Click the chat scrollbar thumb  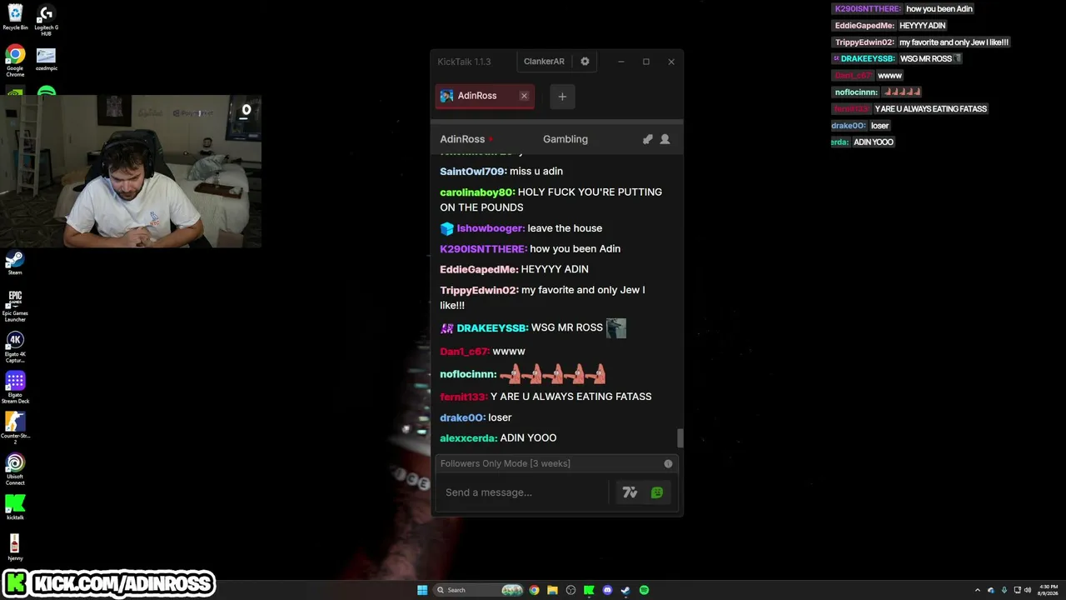coord(680,437)
